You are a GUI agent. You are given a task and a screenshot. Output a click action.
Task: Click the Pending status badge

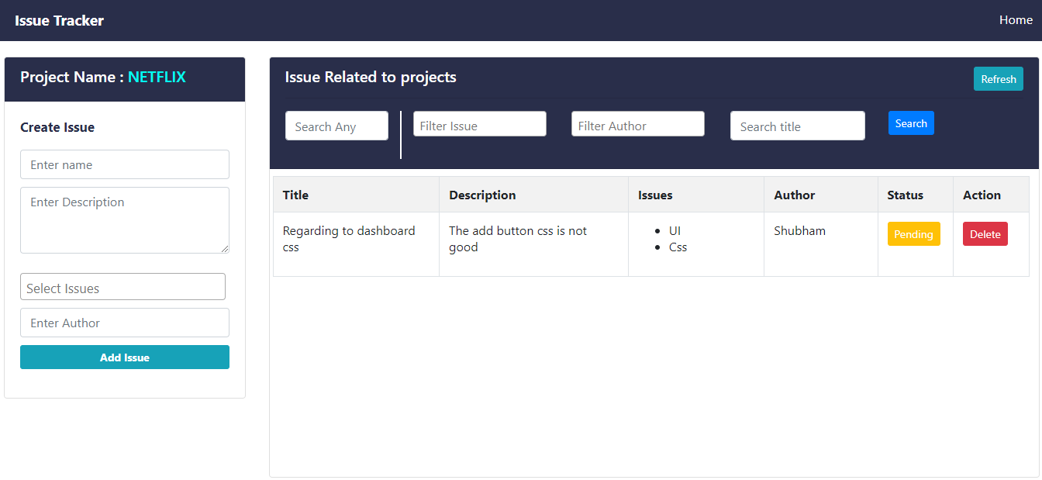914,233
